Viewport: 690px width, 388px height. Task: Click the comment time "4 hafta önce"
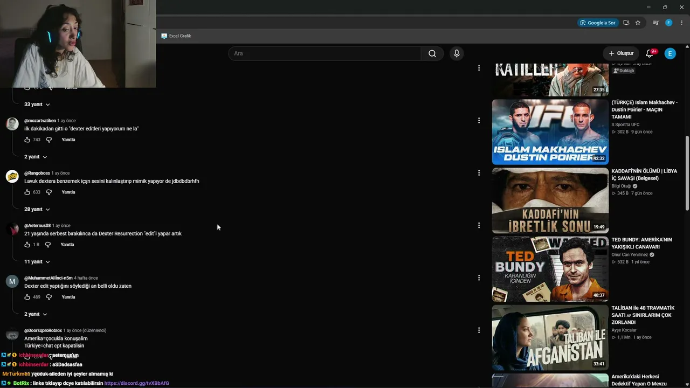coord(86,278)
